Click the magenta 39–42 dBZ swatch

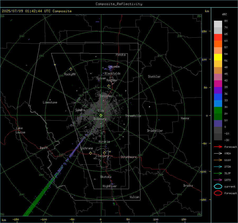click(218, 84)
